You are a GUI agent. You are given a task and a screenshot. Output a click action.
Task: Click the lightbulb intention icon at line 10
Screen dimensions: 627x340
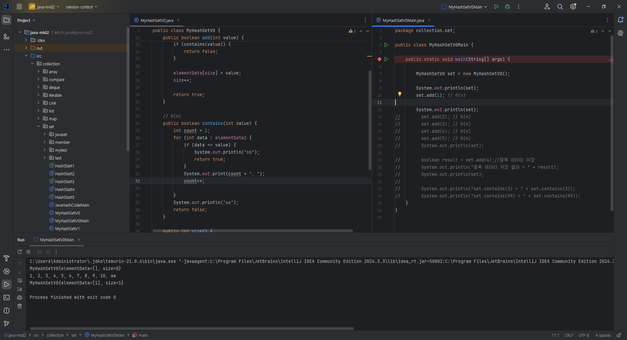point(399,94)
